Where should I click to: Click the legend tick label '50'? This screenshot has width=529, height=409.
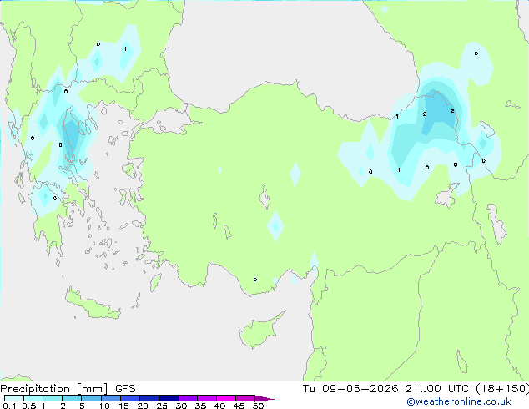coord(258,406)
